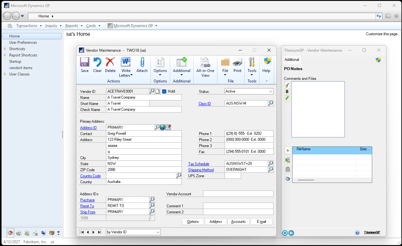Click the green up arrow upload icon
This screenshot has width=402, height=246.
pyautogui.click(x=288, y=150)
